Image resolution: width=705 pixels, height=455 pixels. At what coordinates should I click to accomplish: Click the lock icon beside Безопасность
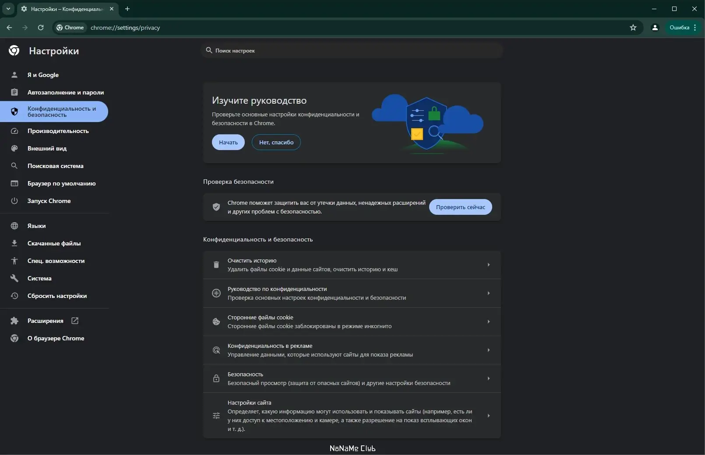click(x=216, y=378)
